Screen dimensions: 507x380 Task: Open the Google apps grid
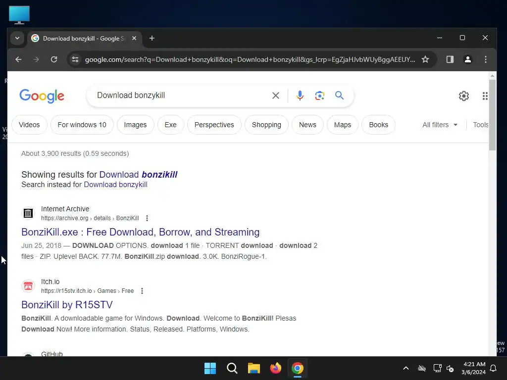pyautogui.click(x=485, y=96)
